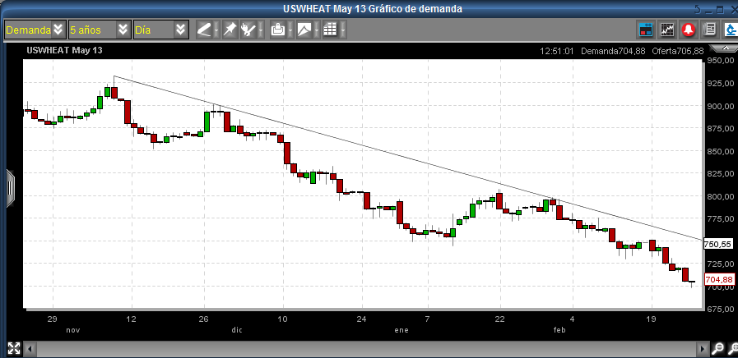Image resolution: width=738 pixels, height=358 pixels.
Task: Collapse the toolbar with the up chevron tab
Action: click(x=723, y=48)
